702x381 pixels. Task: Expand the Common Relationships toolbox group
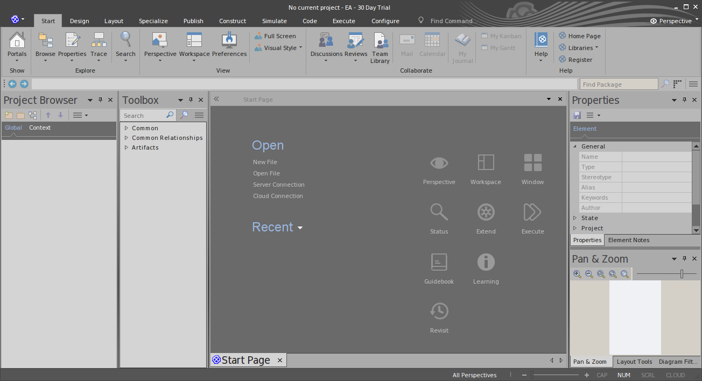click(127, 138)
